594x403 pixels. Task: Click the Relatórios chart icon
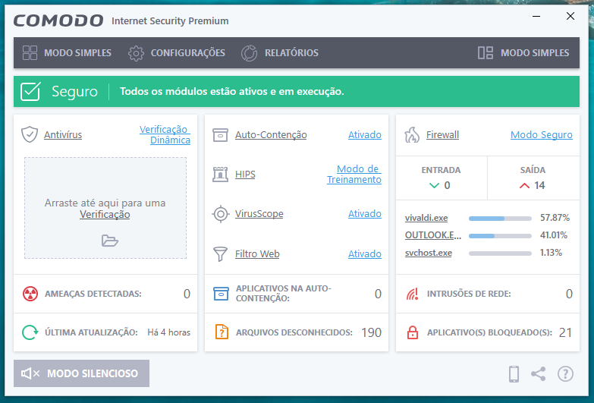click(x=250, y=53)
